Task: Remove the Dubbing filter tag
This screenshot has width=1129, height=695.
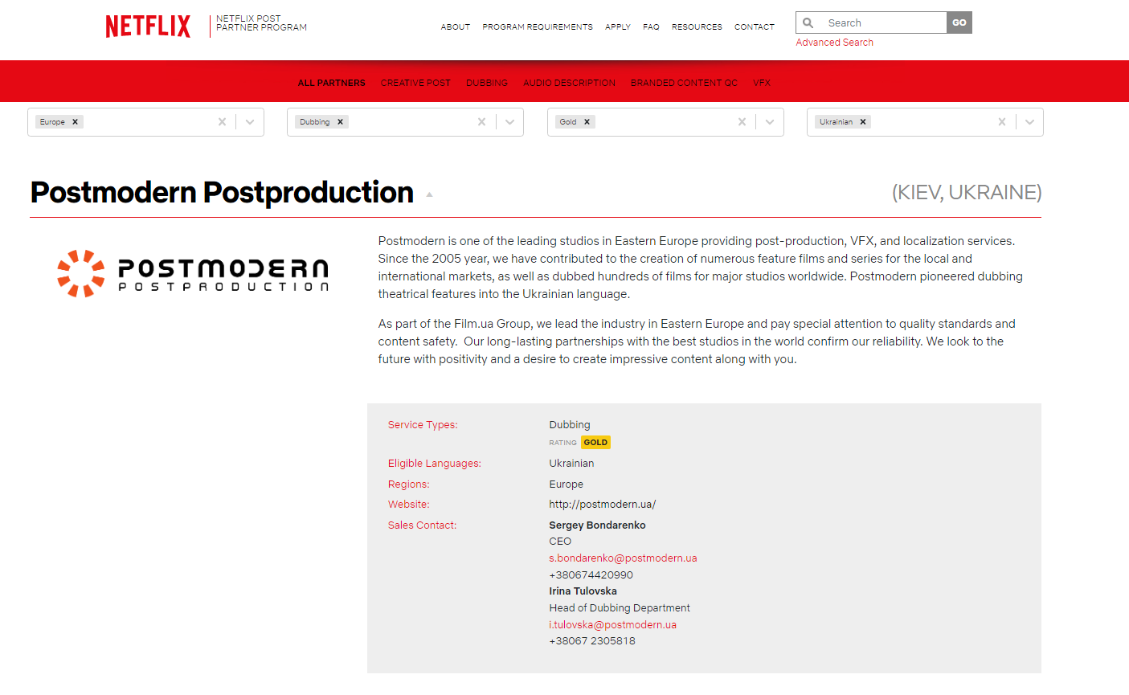Action: (341, 122)
